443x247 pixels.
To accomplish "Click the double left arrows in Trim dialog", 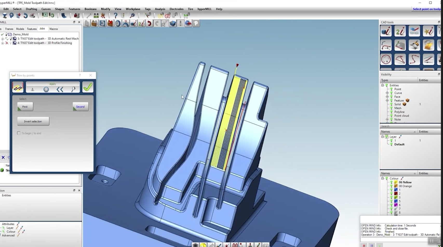I will pyautogui.click(x=60, y=90).
